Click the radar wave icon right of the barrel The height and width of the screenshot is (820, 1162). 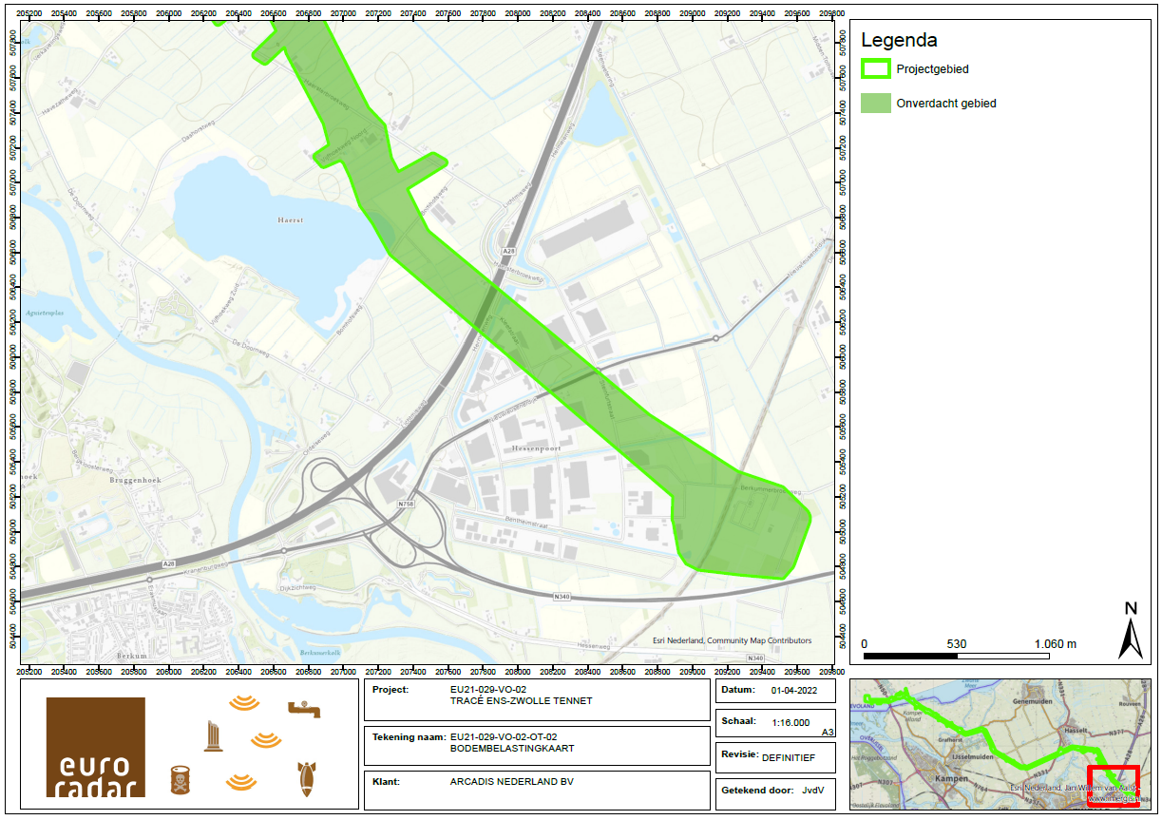click(241, 782)
